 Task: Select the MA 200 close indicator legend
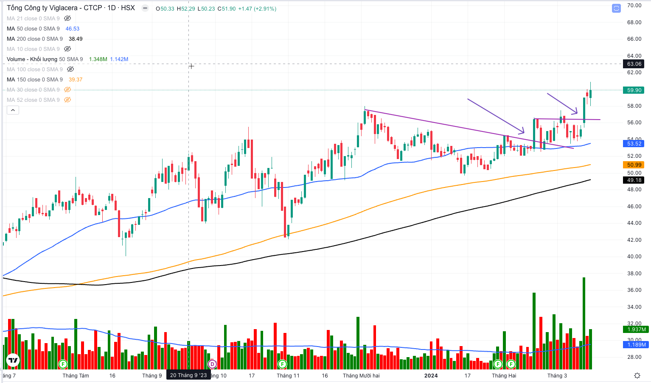(35, 39)
